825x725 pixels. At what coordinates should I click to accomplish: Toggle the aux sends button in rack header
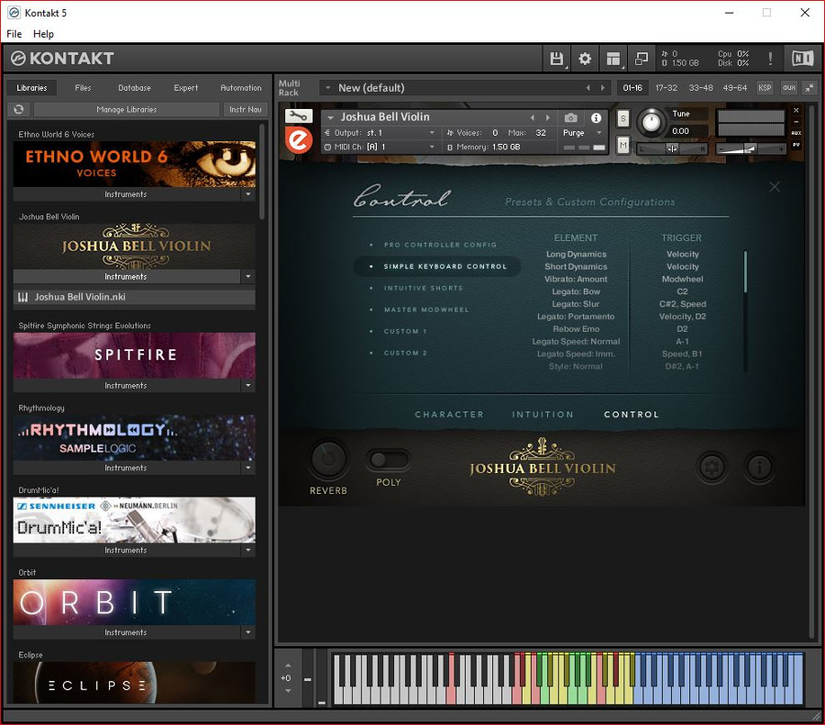pos(788,88)
